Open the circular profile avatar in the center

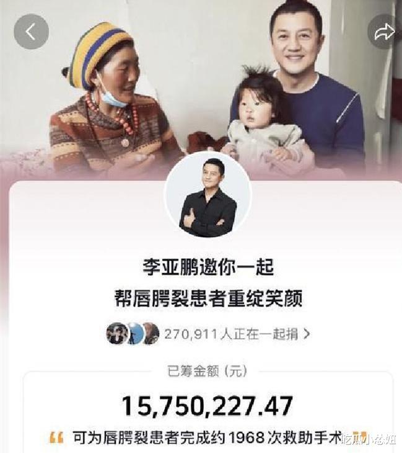(208, 196)
